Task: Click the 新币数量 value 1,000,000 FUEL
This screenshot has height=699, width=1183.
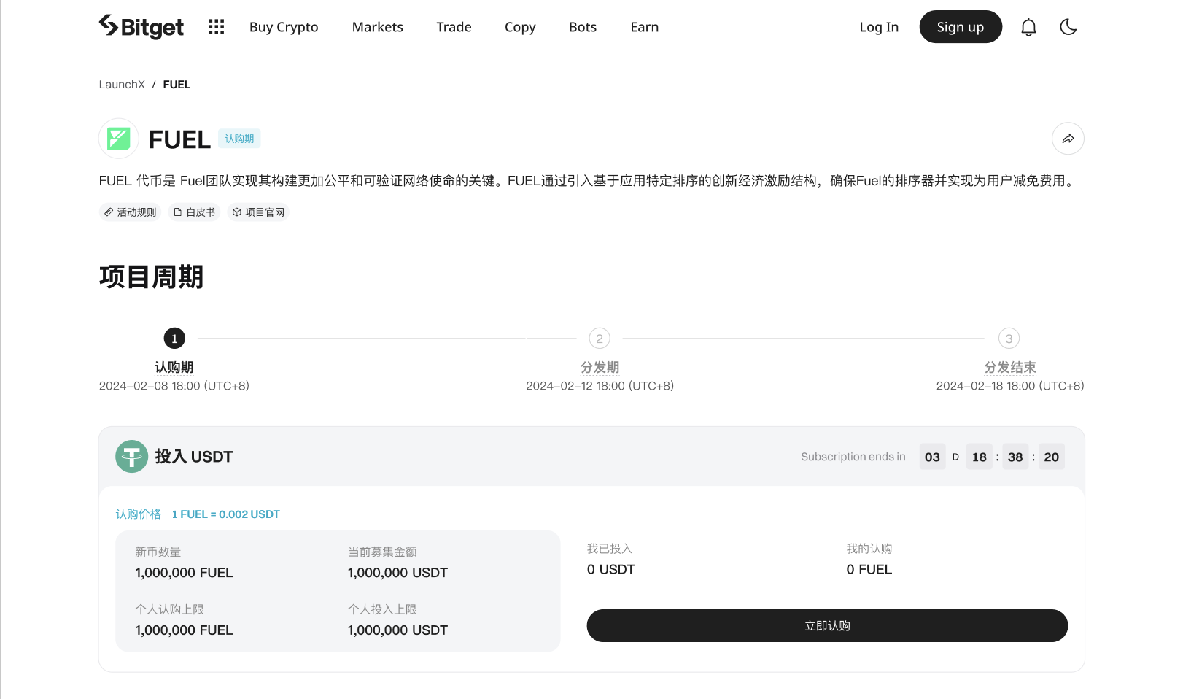Action: [184, 573]
